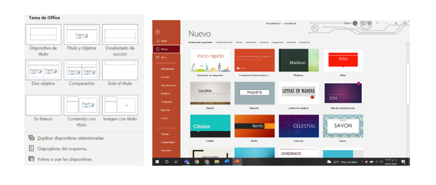Open Microsoft Teams from the taskbar
Screen dimensions: 436x185
186,162
